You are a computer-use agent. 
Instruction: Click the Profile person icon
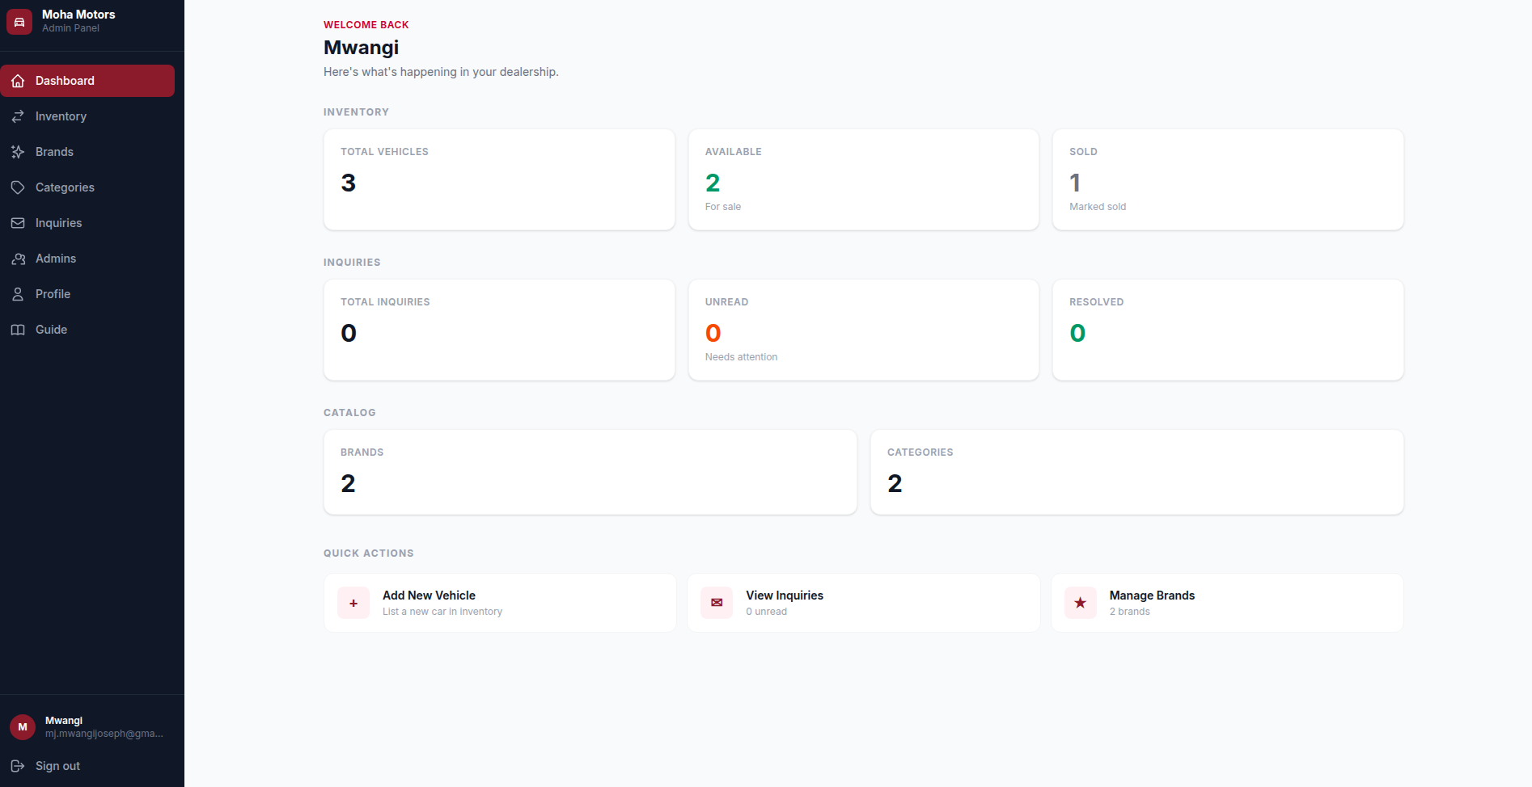(x=18, y=294)
